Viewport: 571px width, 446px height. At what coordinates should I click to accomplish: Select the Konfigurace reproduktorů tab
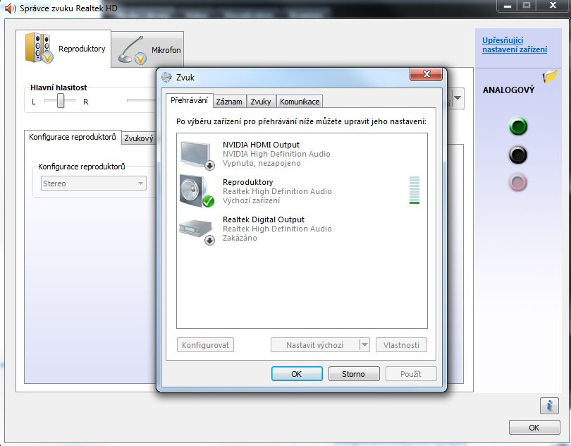(x=73, y=137)
